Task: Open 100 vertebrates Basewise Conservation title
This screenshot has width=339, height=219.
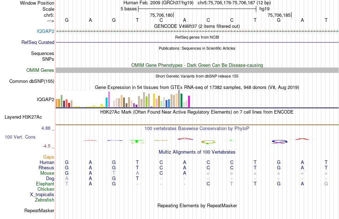Action: (x=197, y=129)
